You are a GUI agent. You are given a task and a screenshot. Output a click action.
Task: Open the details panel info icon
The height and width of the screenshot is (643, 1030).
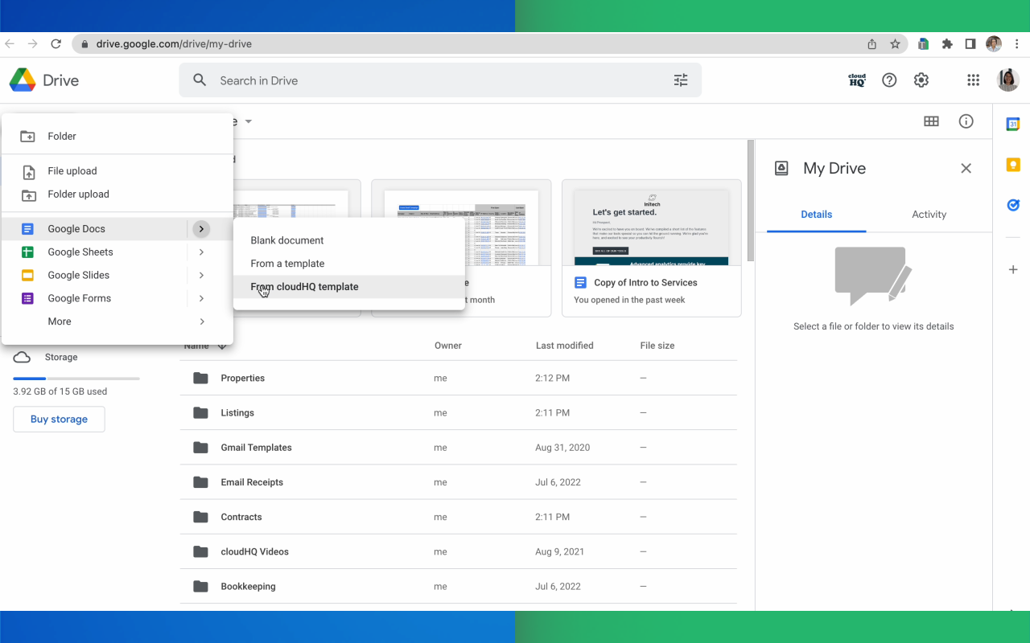coord(966,121)
